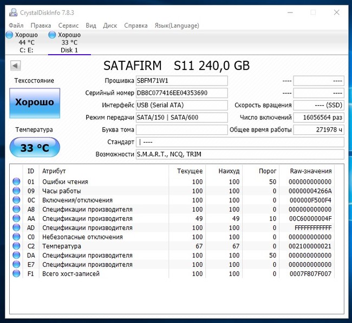
Task: Click status icon of Небезопасные отключения row
Action: (16, 237)
